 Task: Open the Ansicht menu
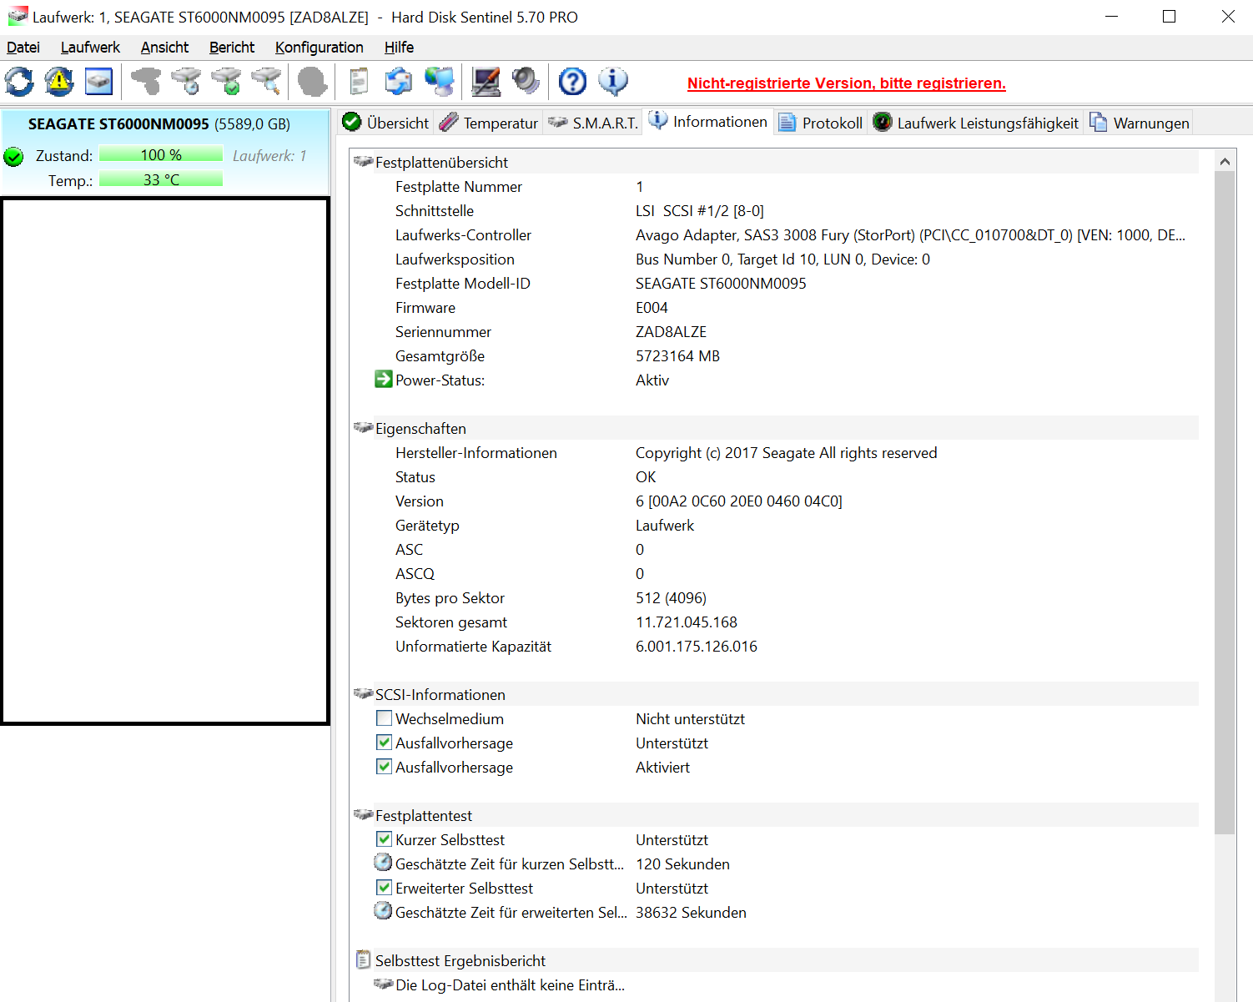click(164, 48)
